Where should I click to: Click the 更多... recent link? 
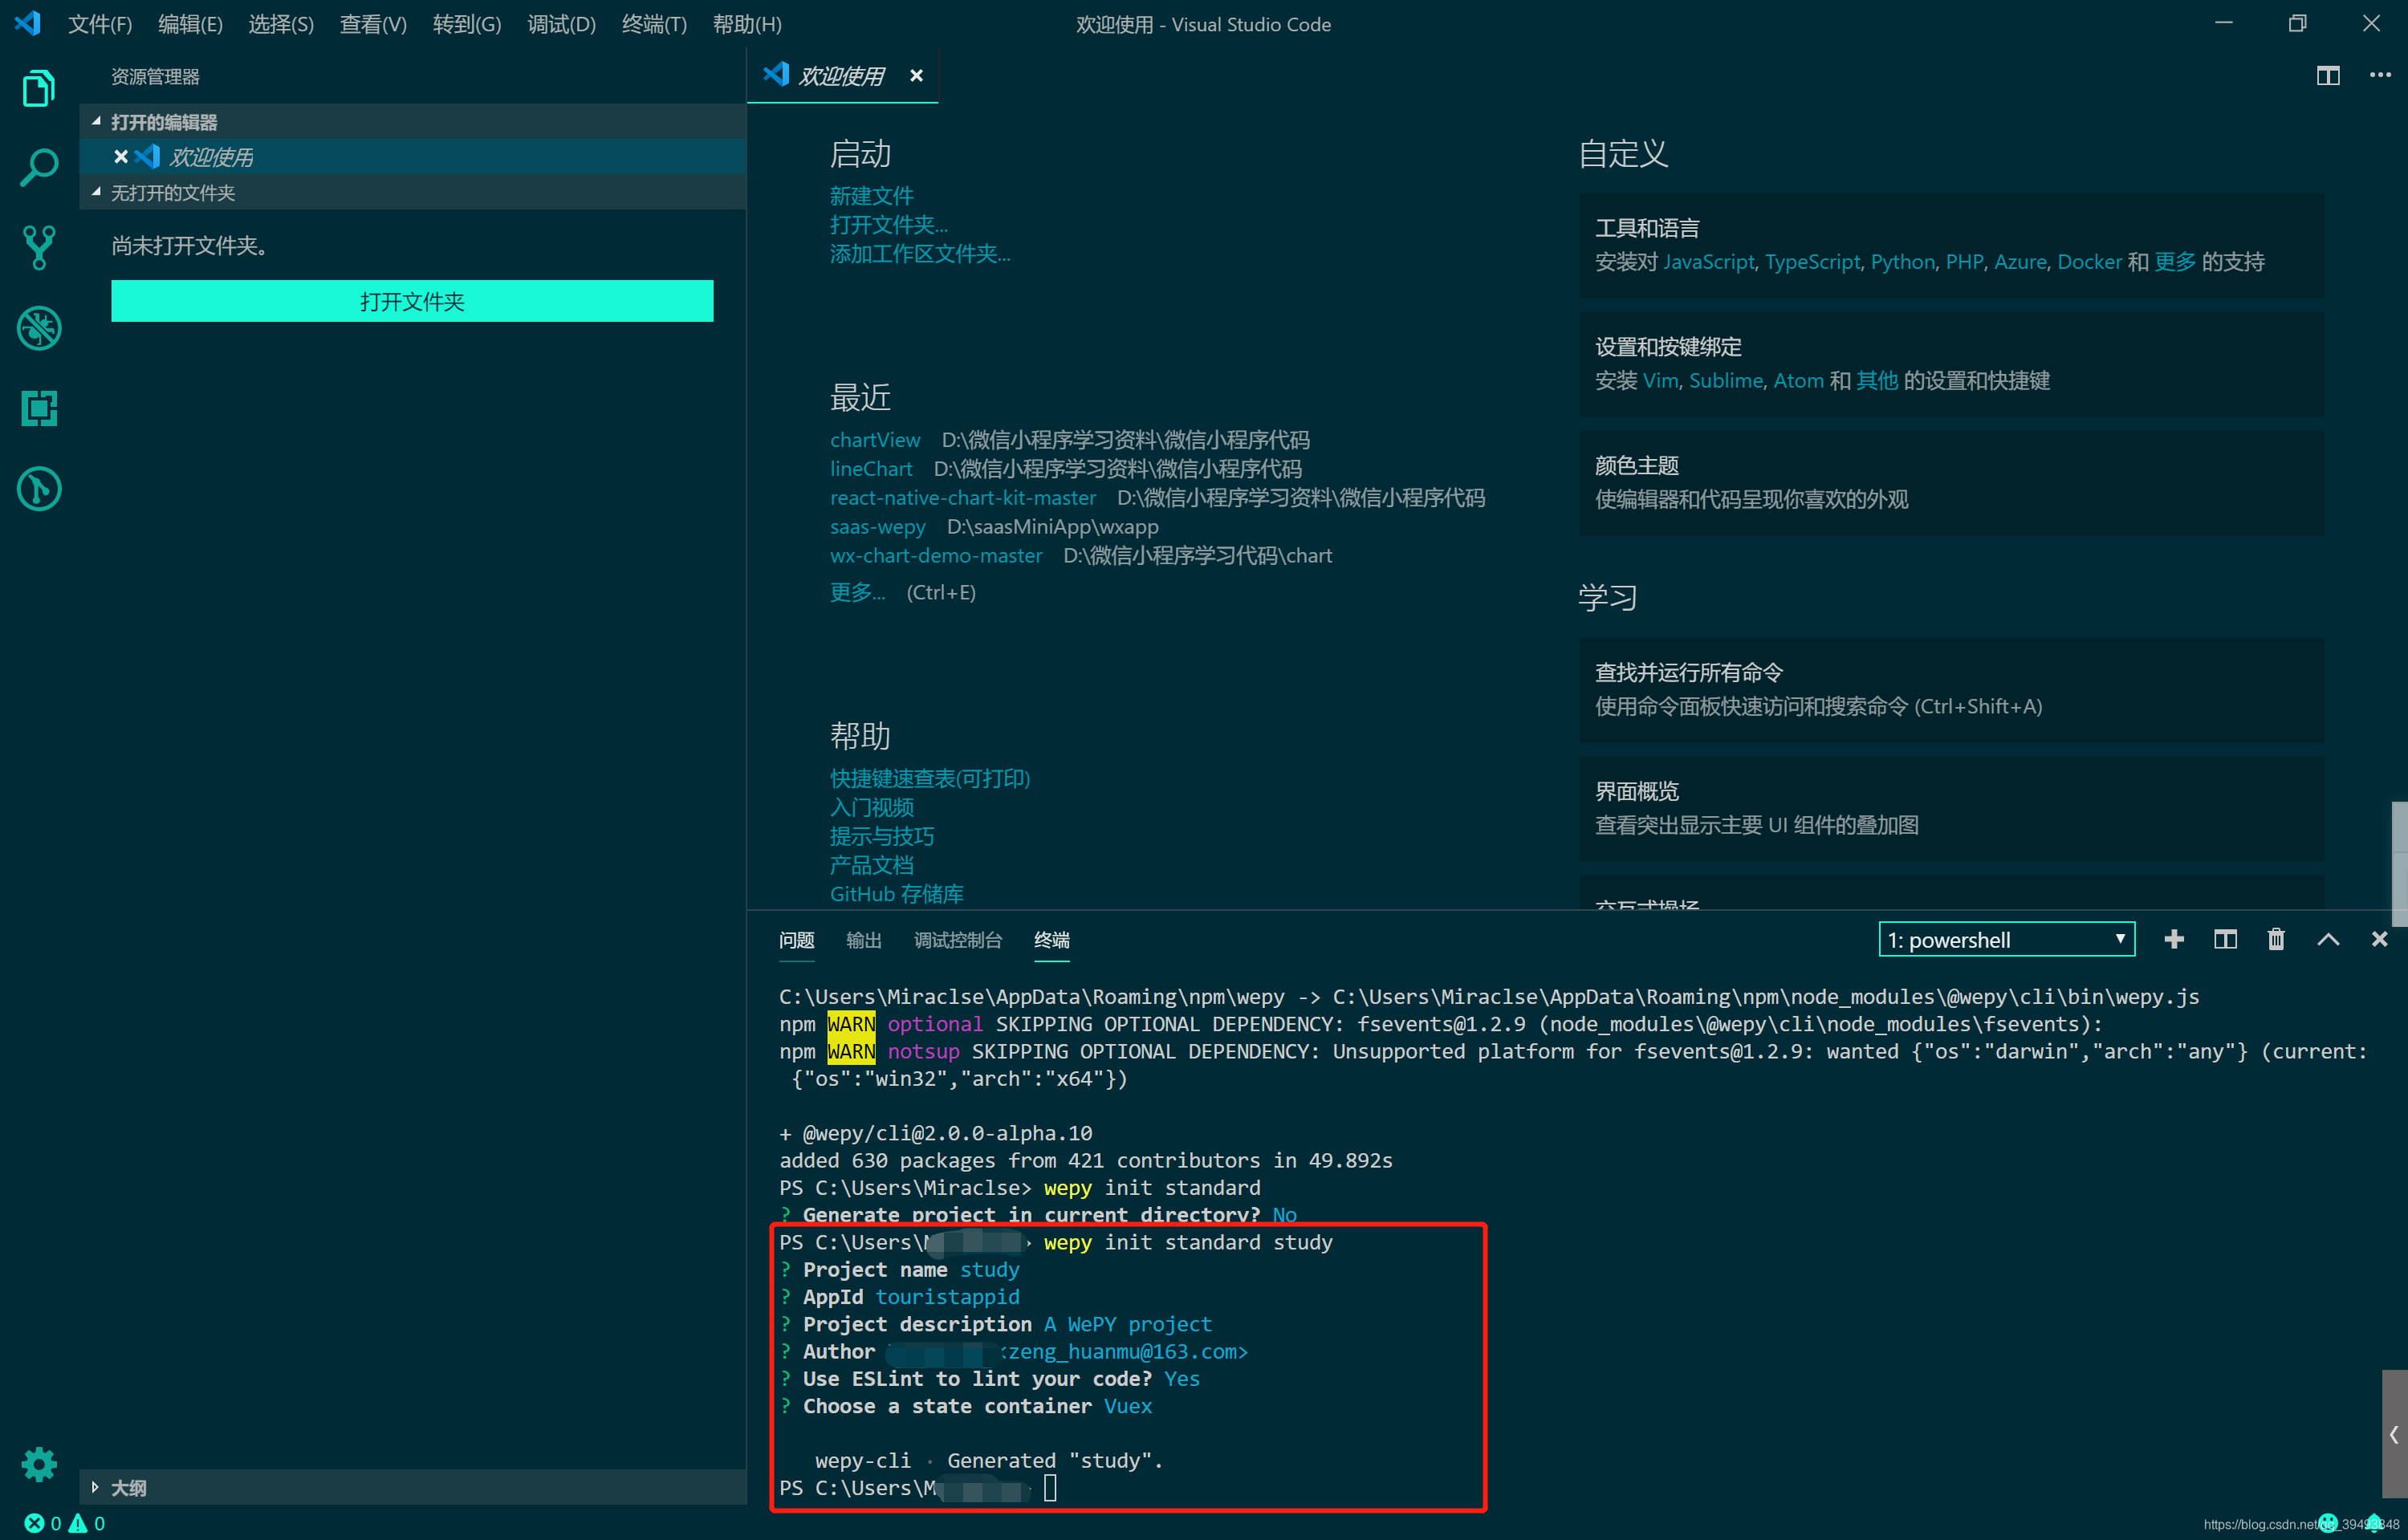857,592
